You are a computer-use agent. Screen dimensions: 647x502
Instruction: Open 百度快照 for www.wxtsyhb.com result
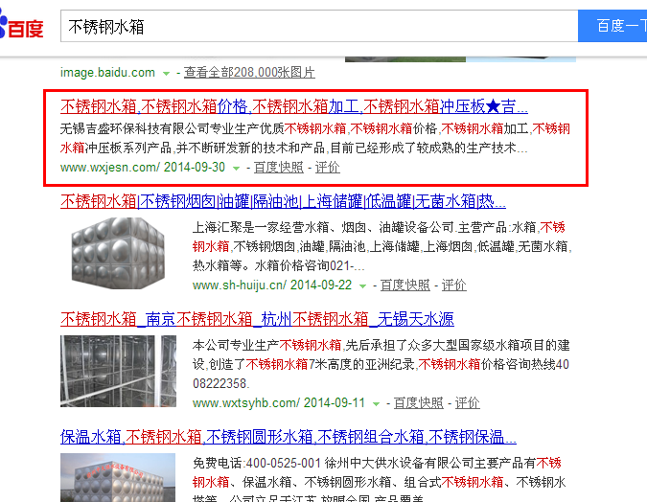(x=419, y=403)
